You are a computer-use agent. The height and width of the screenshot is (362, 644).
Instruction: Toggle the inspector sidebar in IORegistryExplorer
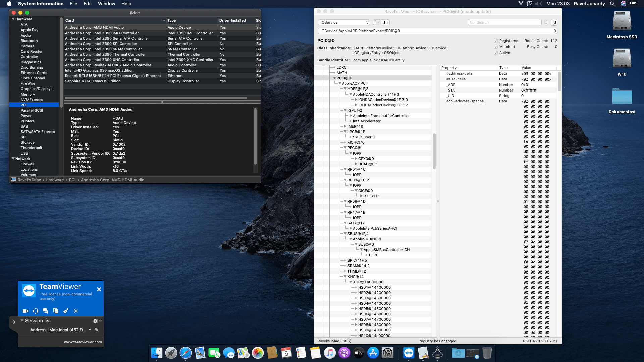[x=555, y=22]
